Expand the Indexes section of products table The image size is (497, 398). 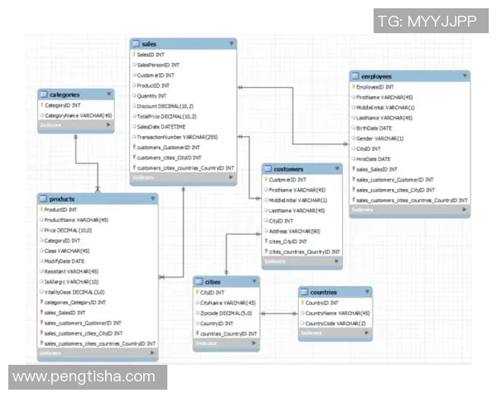point(152,354)
